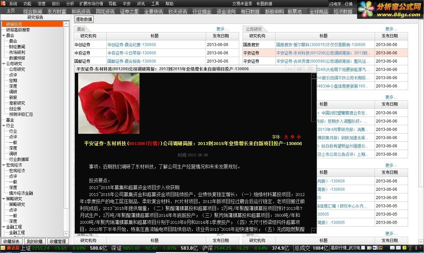Collapse the 行业 tree group

pyautogui.click(x=3, y=126)
